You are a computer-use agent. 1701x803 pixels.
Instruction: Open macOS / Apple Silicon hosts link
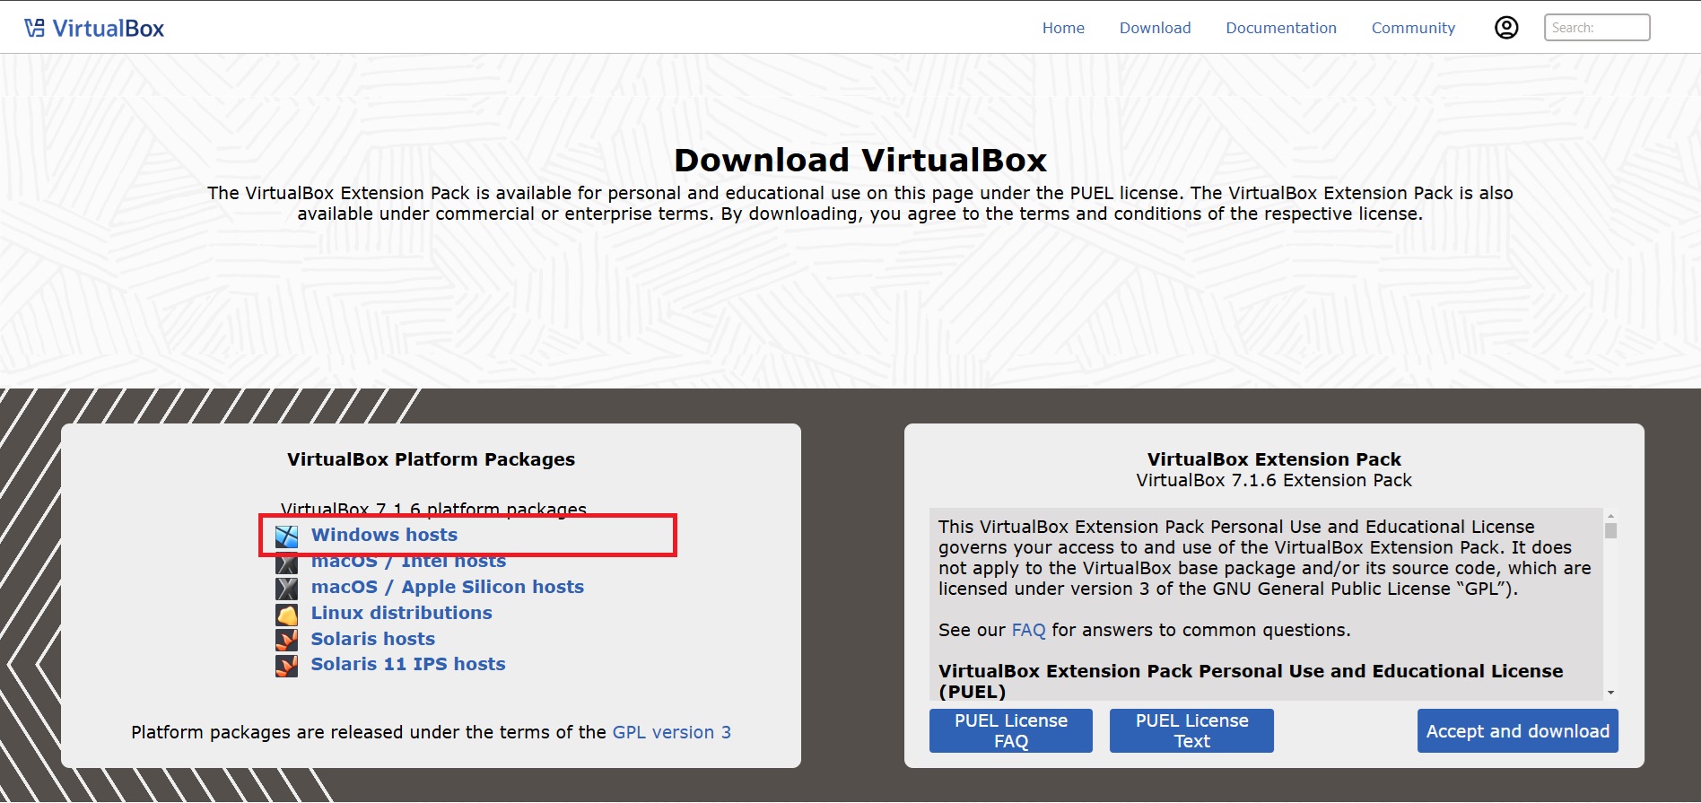[x=447, y=587]
